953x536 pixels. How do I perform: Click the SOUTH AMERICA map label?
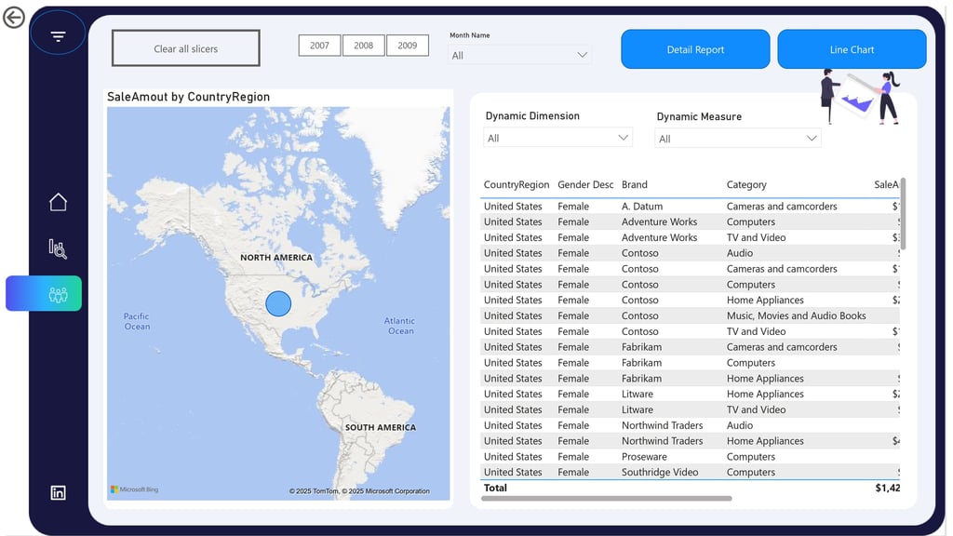[x=381, y=428]
